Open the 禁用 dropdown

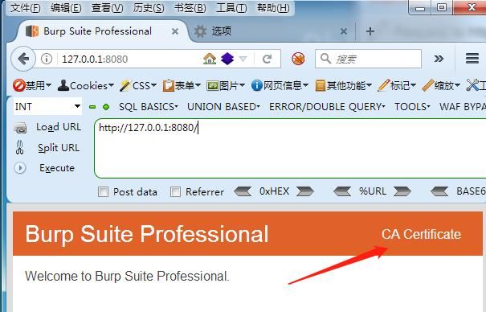[32, 85]
